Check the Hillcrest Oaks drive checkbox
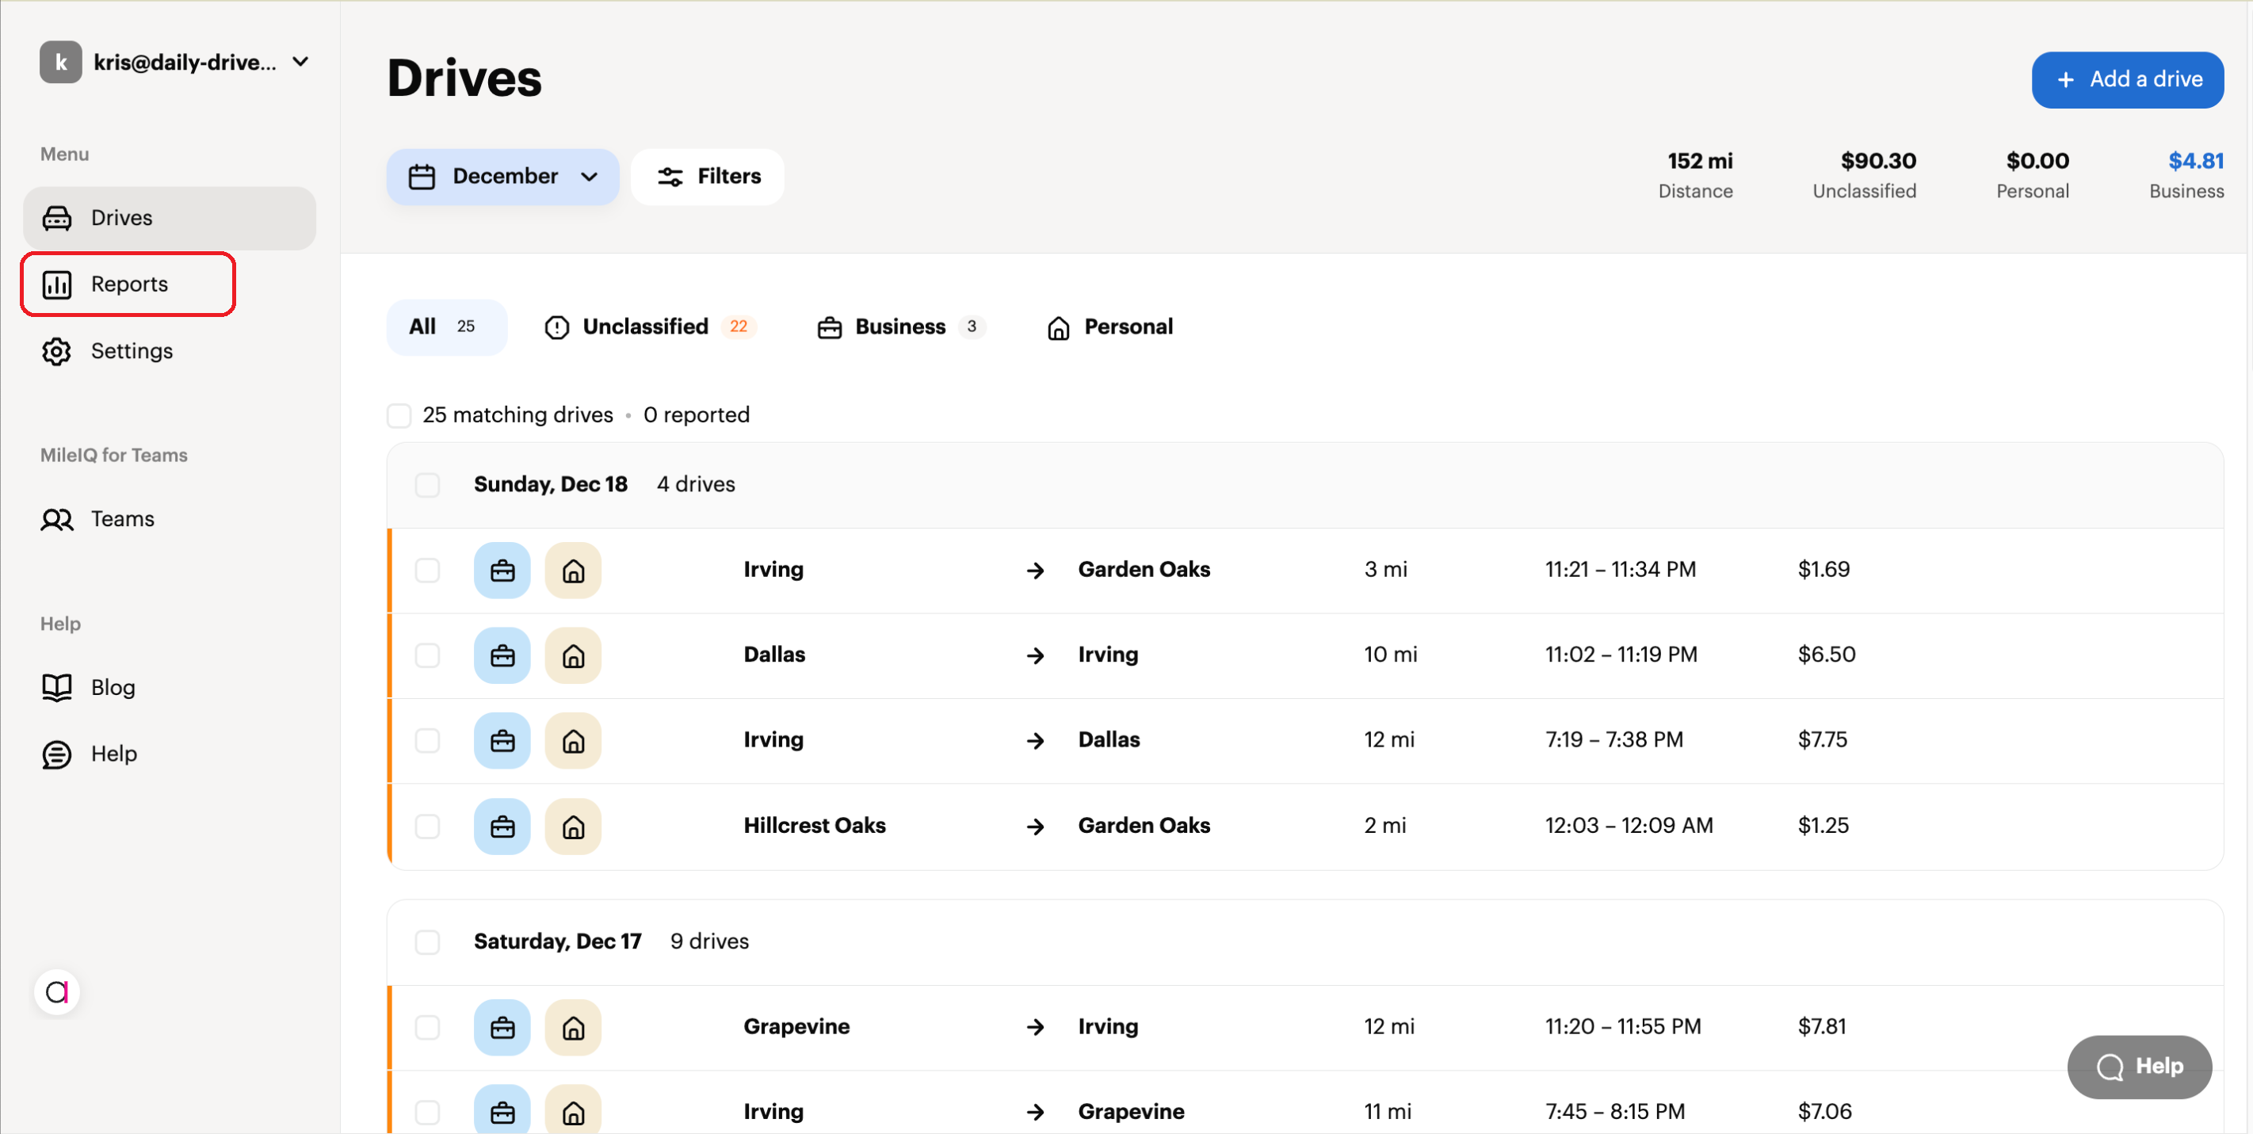Viewport: 2253px width, 1134px height. pyautogui.click(x=428, y=826)
